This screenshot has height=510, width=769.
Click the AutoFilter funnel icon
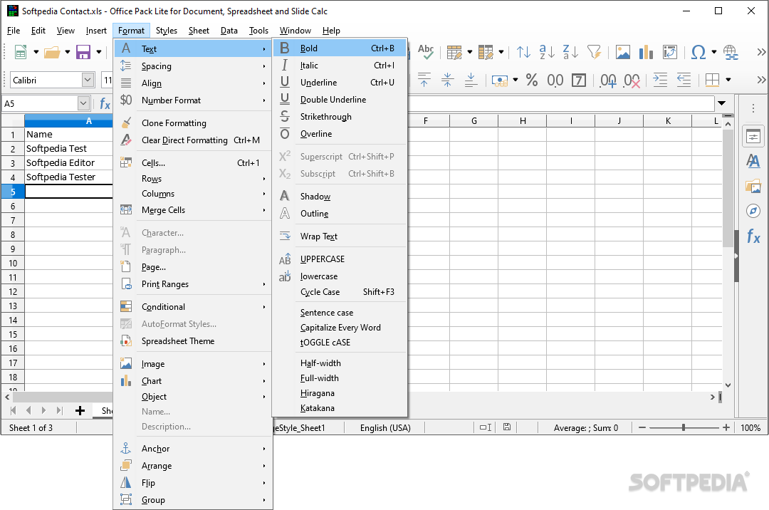point(594,52)
